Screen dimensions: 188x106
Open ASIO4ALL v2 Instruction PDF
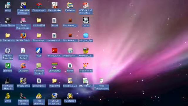coord(86,6)
